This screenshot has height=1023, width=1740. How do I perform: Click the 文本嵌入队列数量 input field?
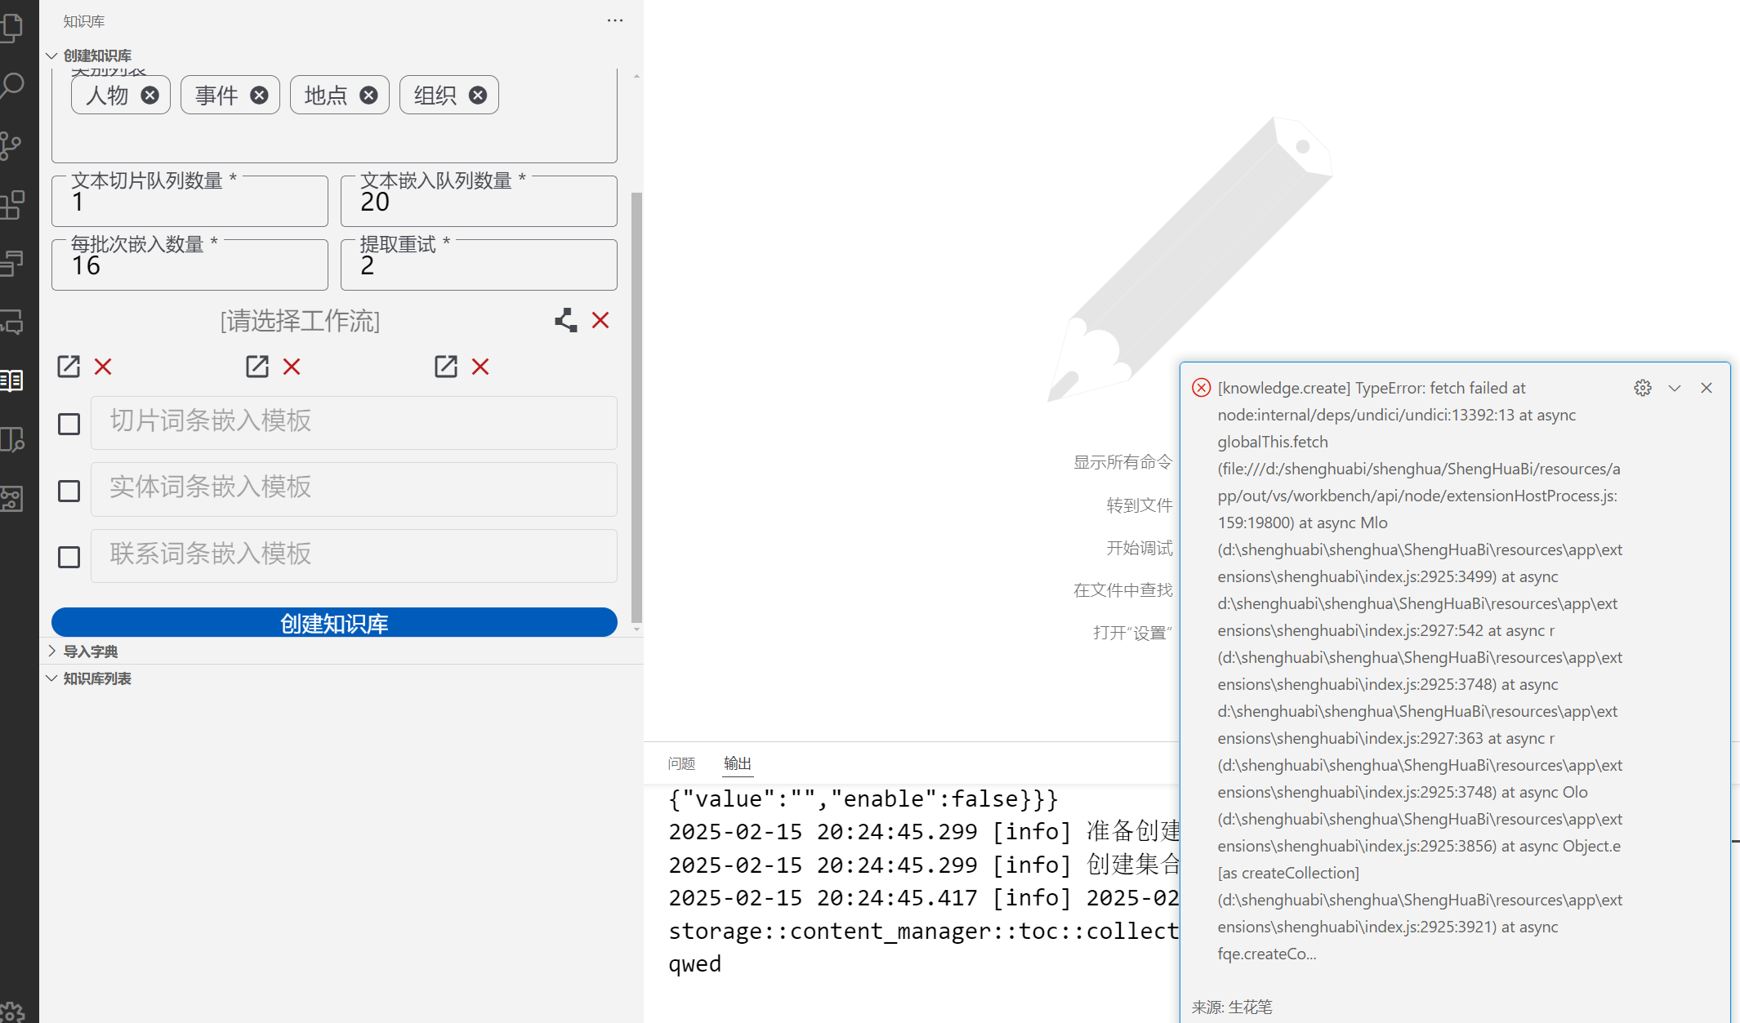[x=478, y=202]
